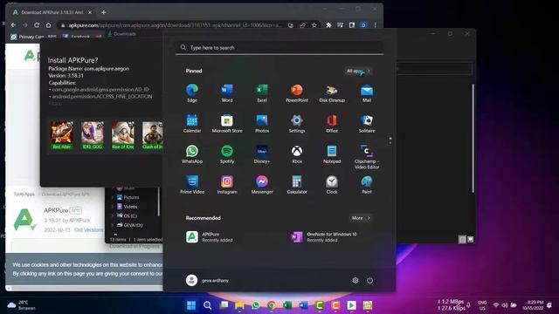Open the All apps list
This screenshot has width=559, height=314.
(358, 71)
